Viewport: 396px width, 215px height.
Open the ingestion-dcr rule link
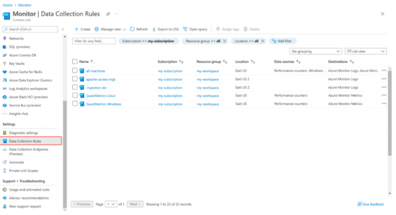(97, 87)
